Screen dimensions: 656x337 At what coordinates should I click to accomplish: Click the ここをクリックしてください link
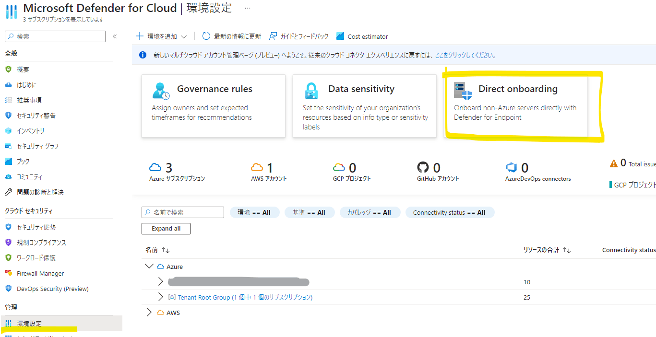[465, 55]
